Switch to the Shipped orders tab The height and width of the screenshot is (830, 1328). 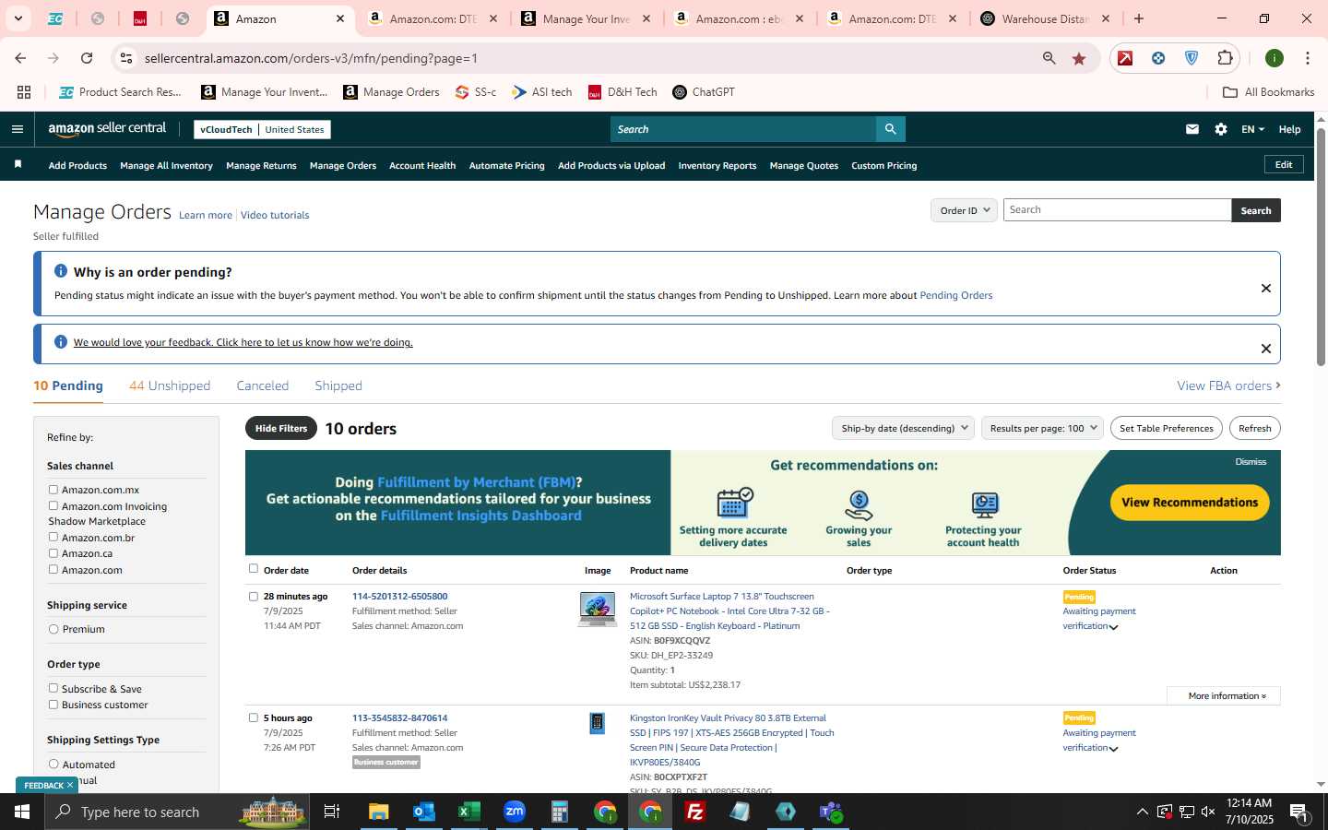point(338,385)
